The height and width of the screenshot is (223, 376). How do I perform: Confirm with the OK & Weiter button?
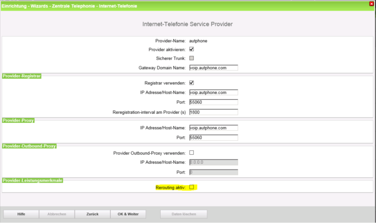(x=128, y=214)
